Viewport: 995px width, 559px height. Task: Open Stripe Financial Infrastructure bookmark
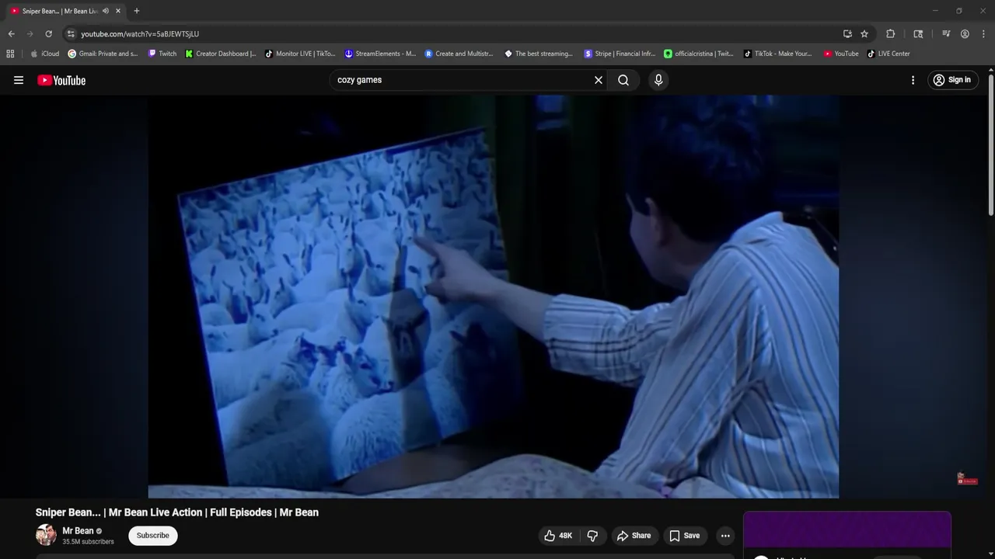pos(620,54)
